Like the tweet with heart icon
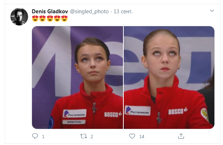The image size is (223, 145). [132, 136]
